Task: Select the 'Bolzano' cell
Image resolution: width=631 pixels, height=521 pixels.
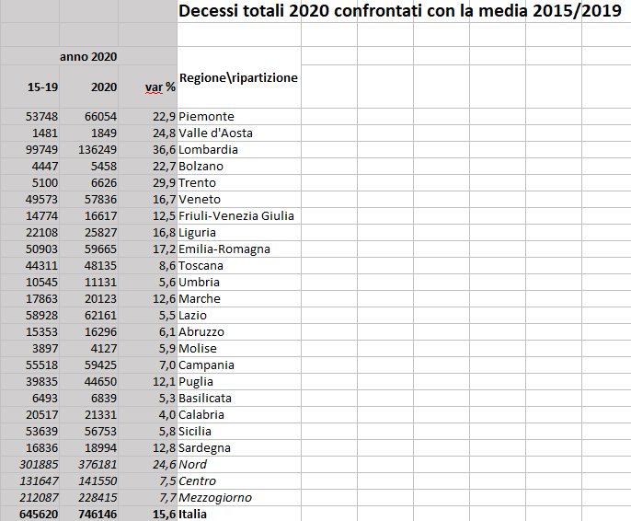Action: tap(239, 166)
